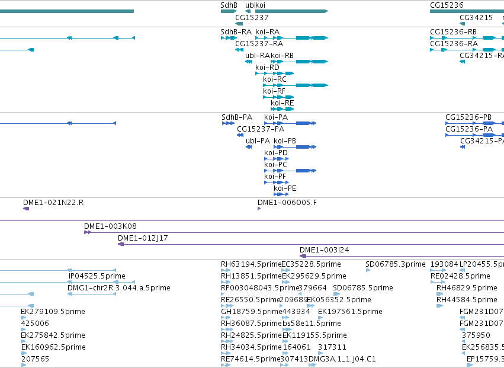Image resolution: width=504 pixels, height=368 pixels.
Task: Select the 425006 EST label
Action: click(x=35, y=324)
